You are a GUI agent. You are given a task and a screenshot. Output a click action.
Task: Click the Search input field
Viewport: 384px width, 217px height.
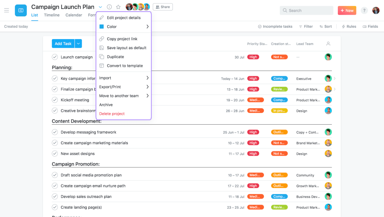[x=306, y=10]
